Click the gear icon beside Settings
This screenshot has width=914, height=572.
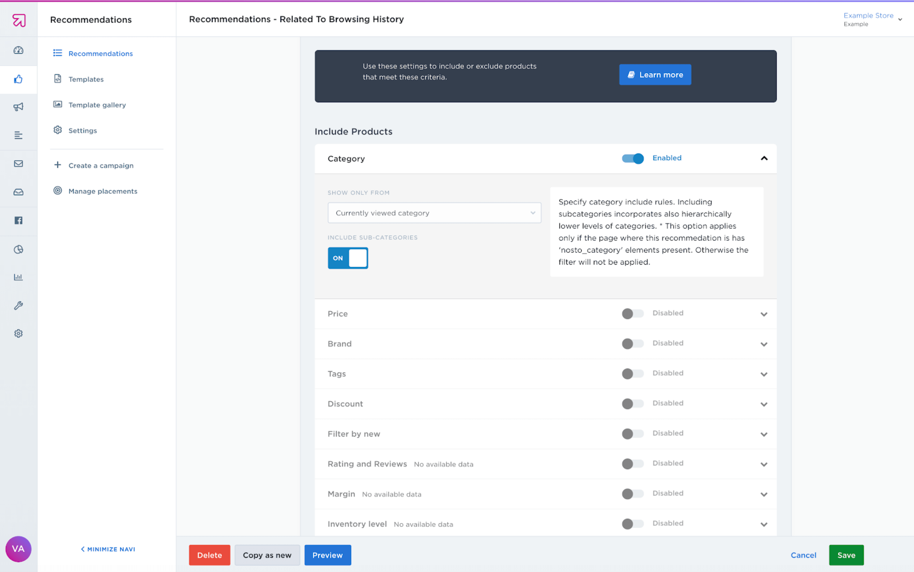(x=58, y=130)
